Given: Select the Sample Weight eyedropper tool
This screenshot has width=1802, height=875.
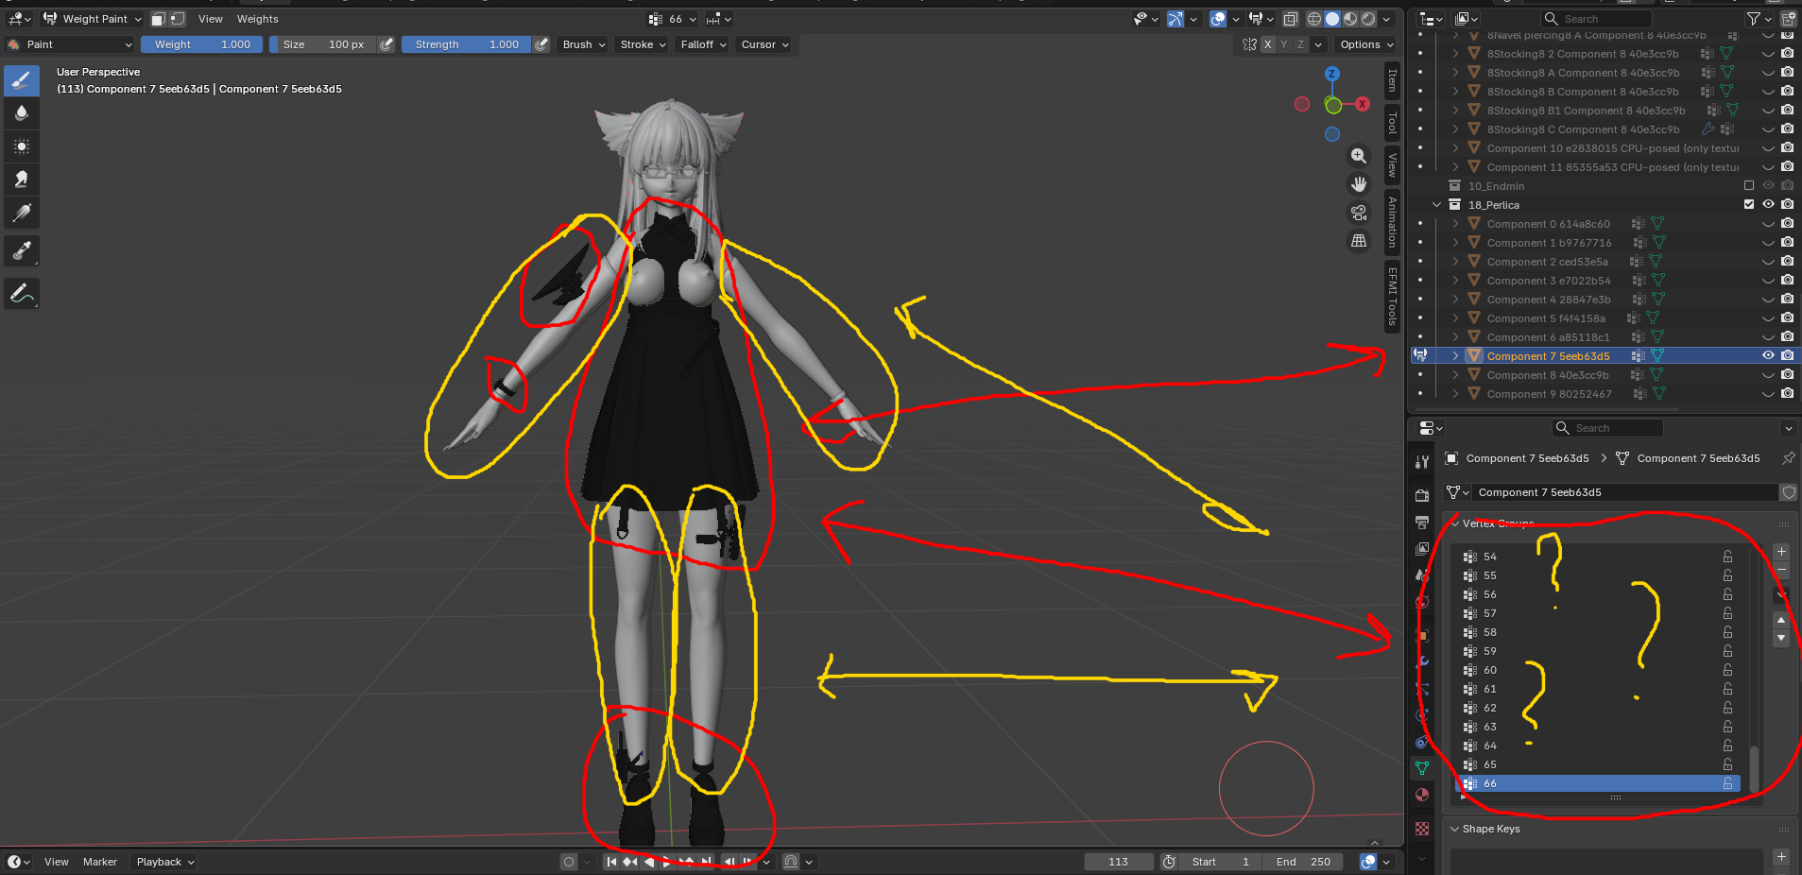Looking at the screenshot, I should [22, 251].
